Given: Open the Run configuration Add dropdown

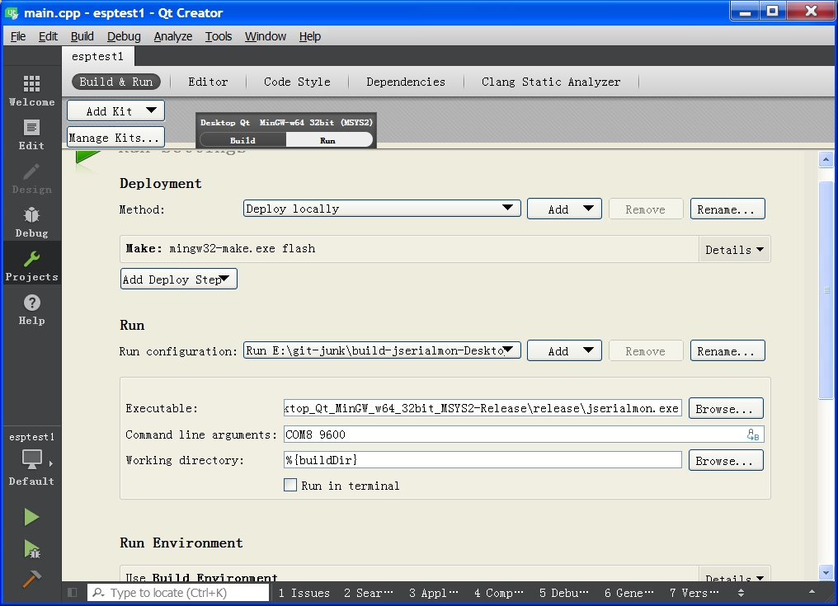Looking at the screenshot, I should click(x=564, y=351).
